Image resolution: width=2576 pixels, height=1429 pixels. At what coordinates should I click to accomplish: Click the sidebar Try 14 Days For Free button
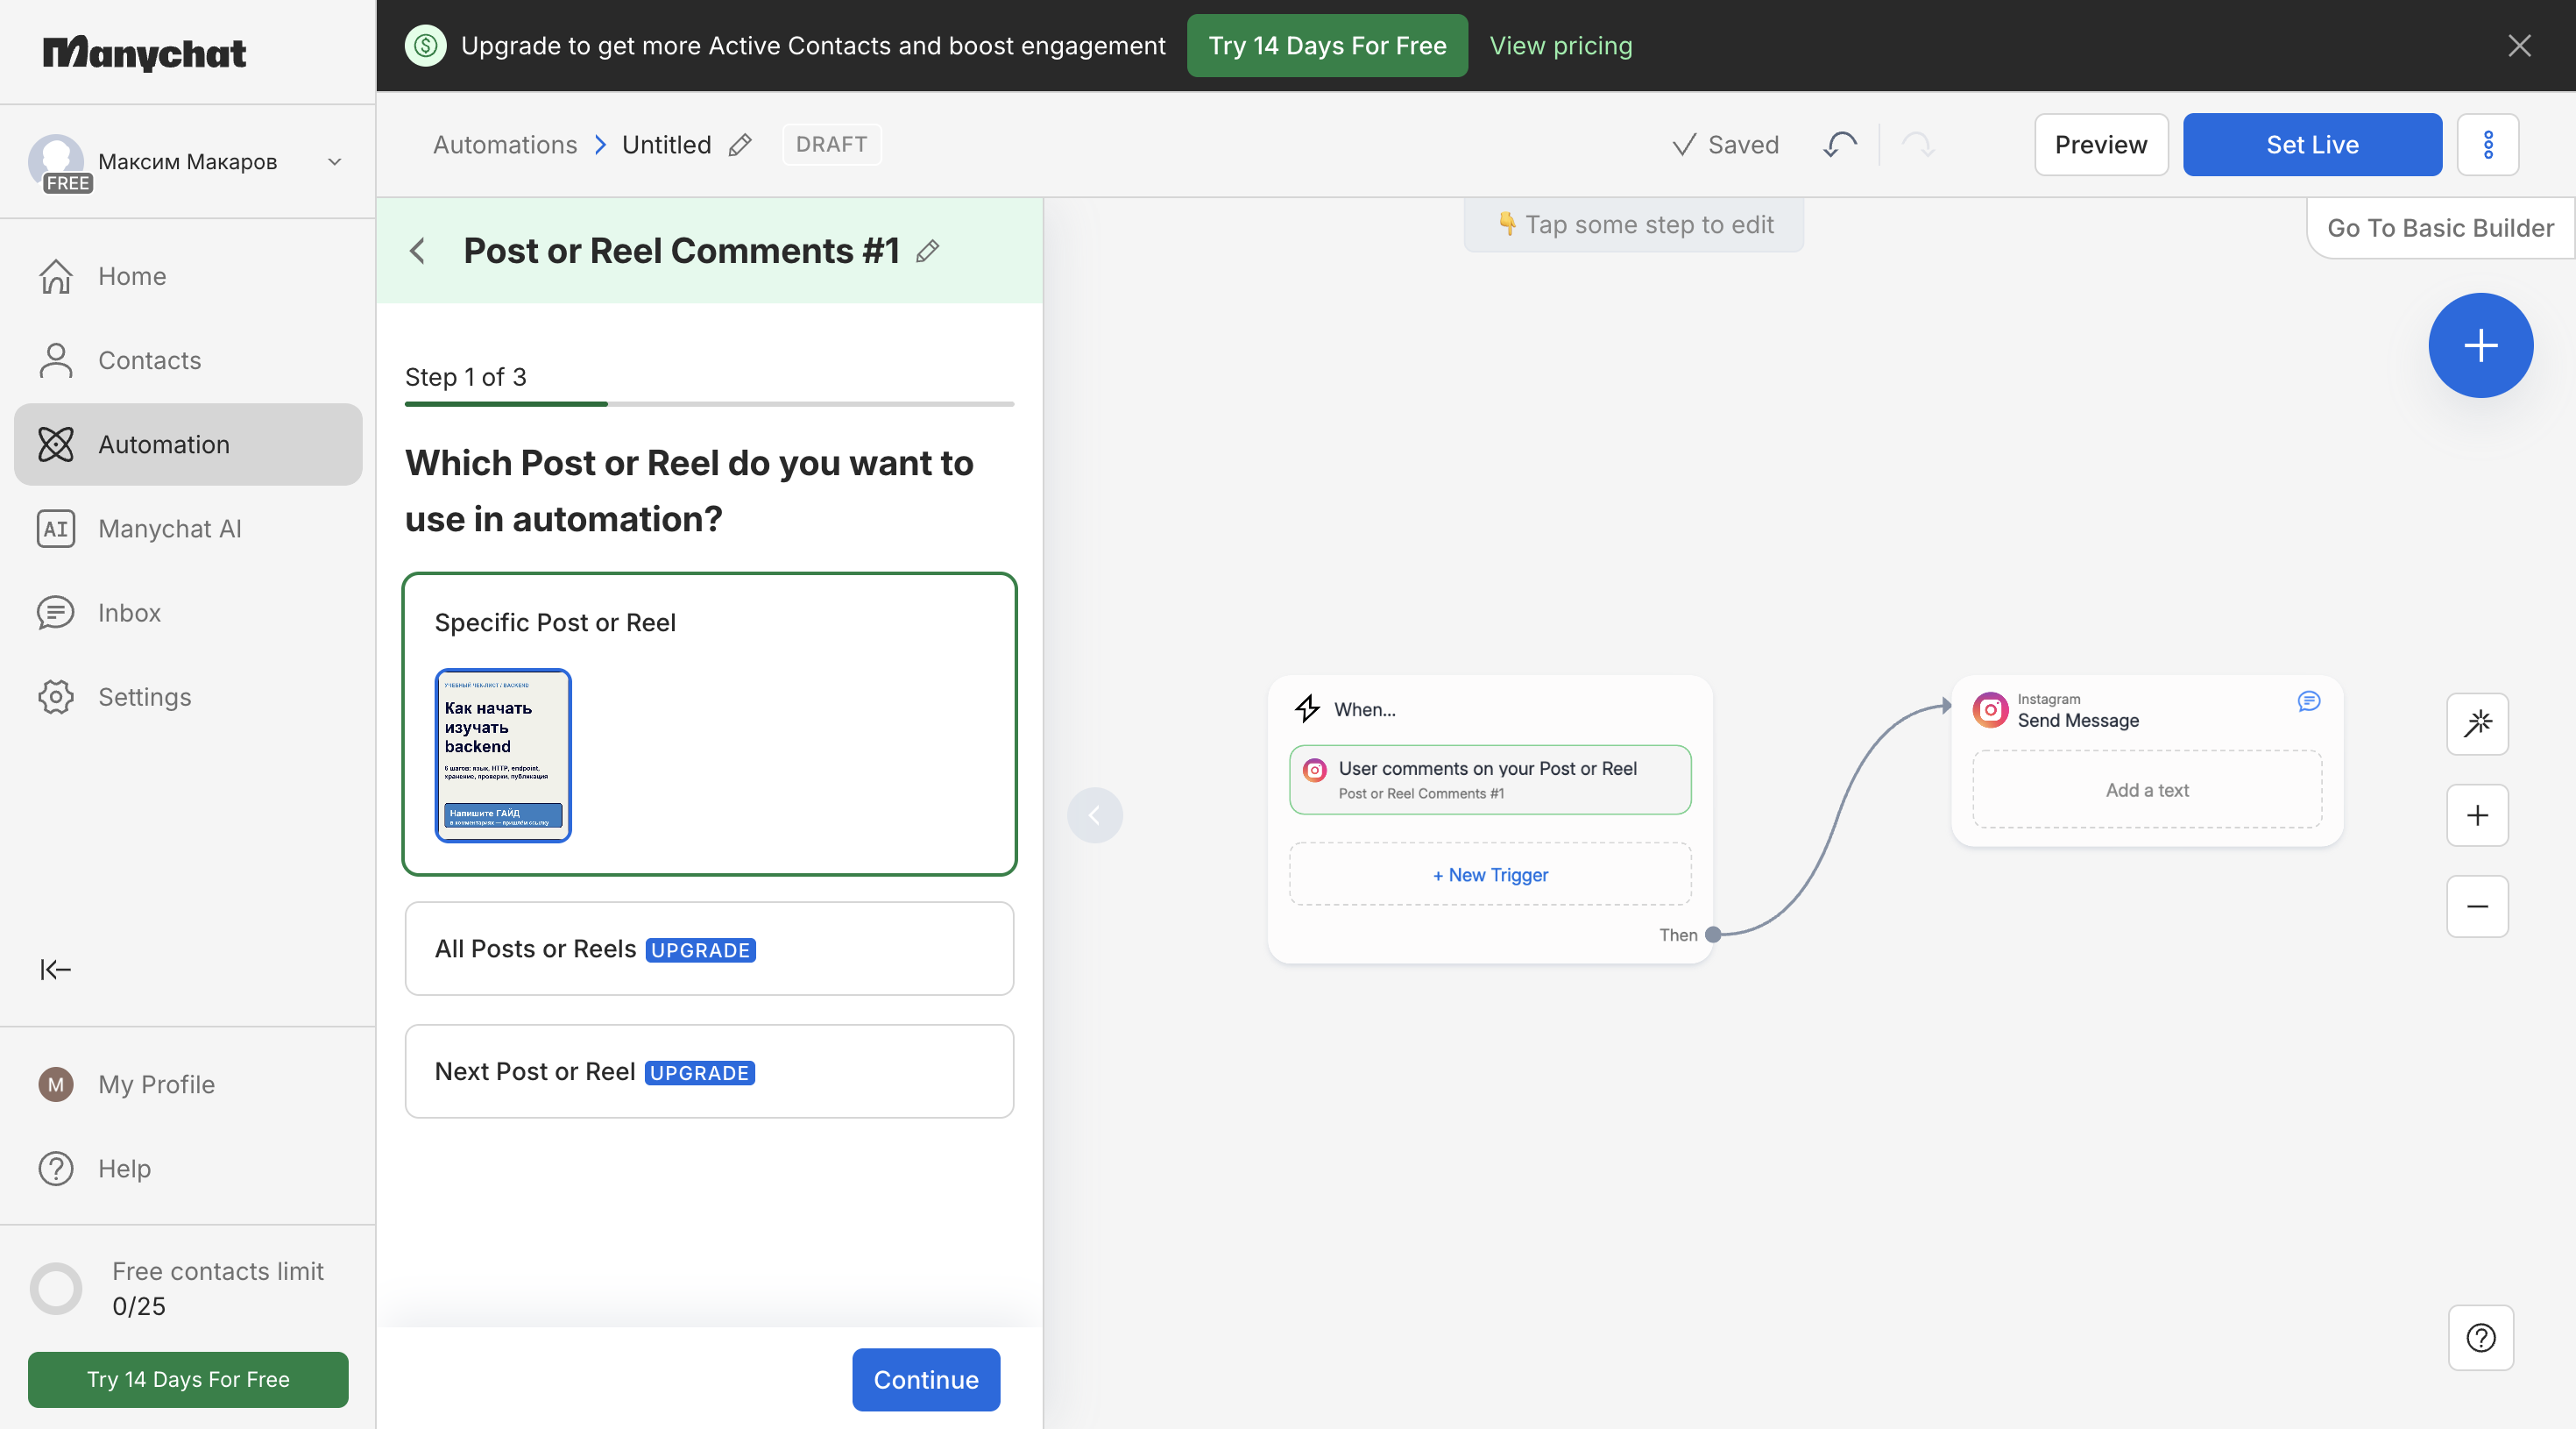(188, 1379)
